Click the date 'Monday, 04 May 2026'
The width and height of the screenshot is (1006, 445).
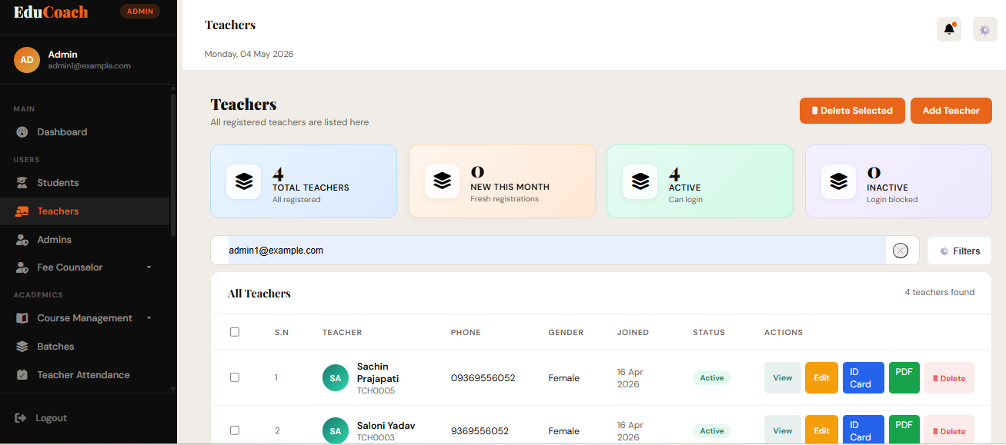[249, 55]
